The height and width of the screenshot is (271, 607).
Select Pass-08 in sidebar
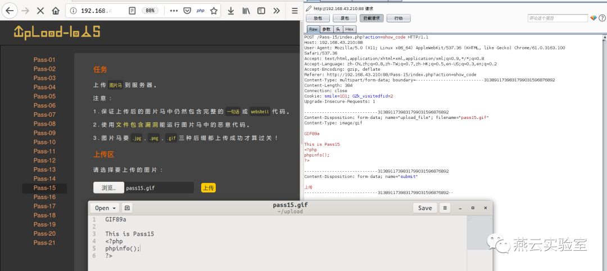44,123
